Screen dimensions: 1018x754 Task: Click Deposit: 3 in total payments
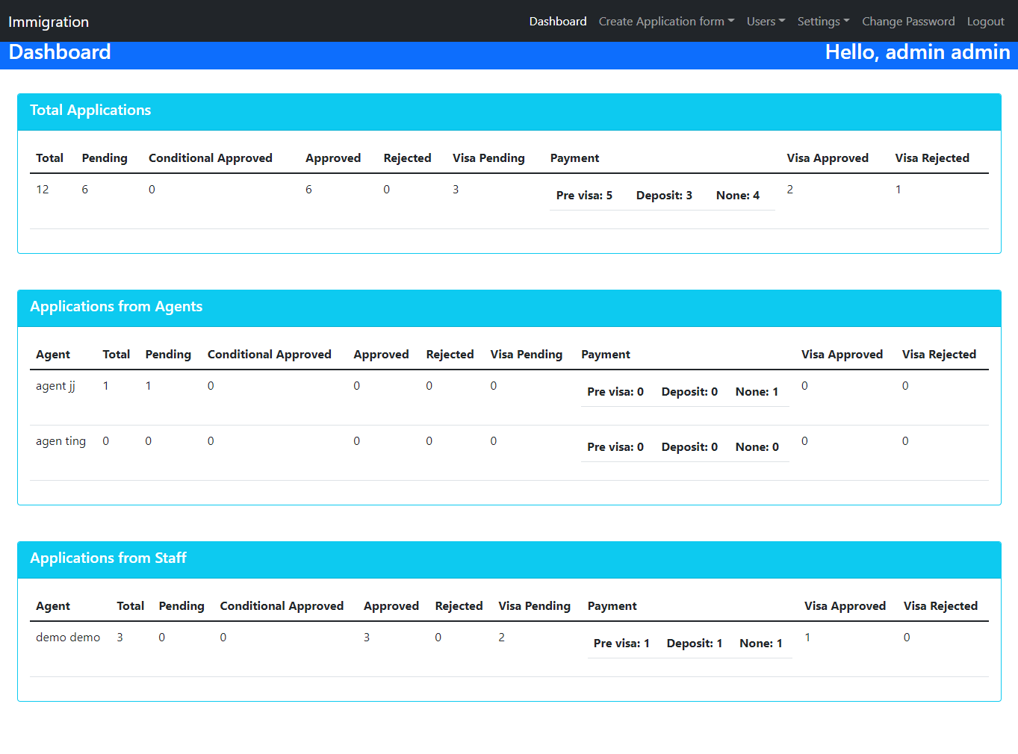(x=664, y=196)
